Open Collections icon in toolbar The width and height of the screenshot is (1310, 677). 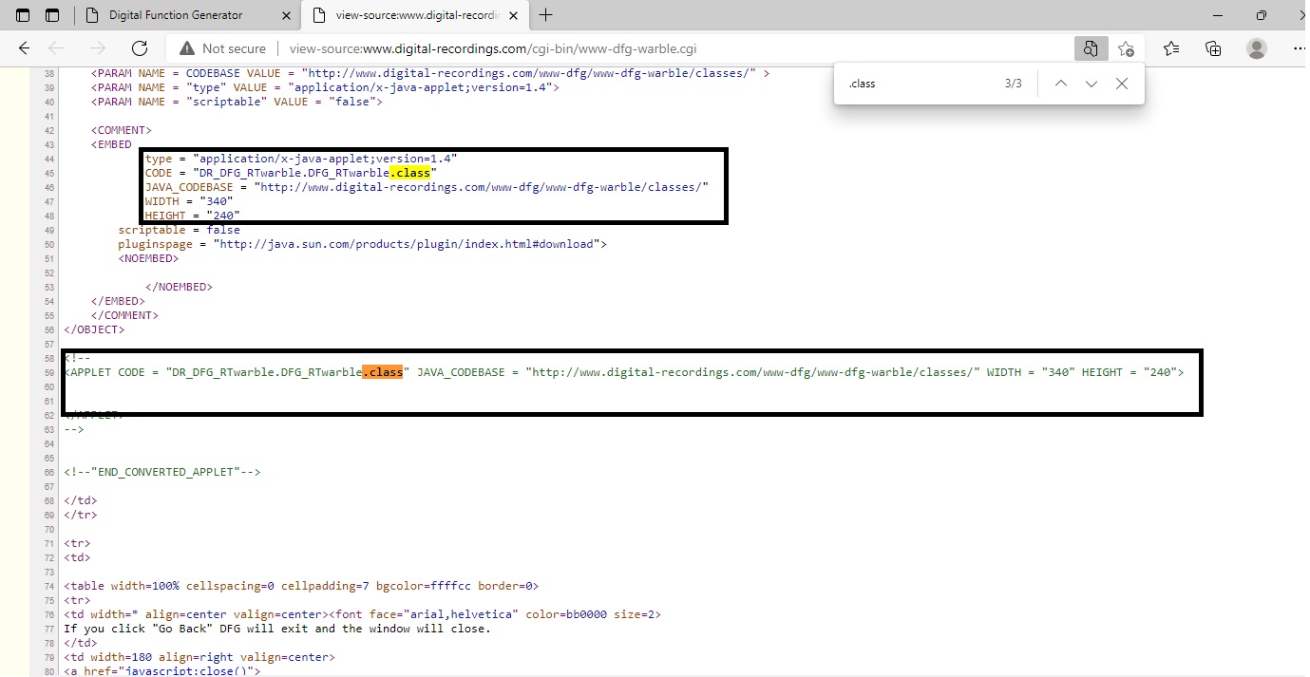click(1215, 47)
